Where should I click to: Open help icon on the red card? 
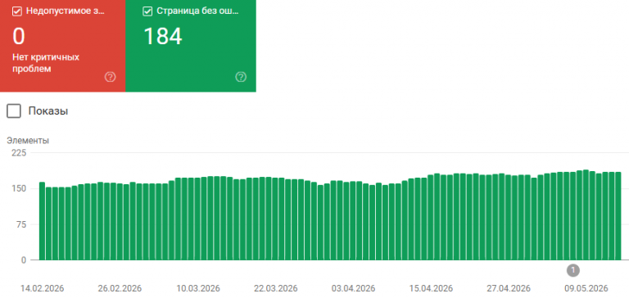110,77
